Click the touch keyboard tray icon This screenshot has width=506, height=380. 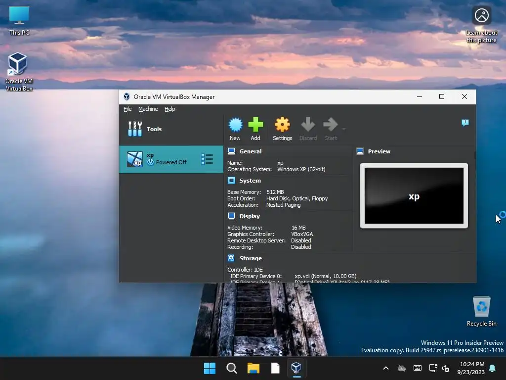[x=417, y=368]
